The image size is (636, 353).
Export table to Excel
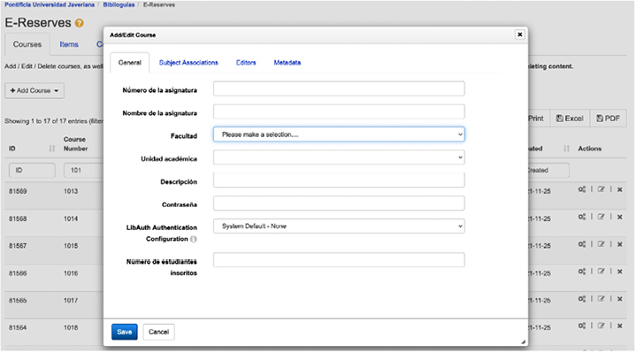point(570,119)
